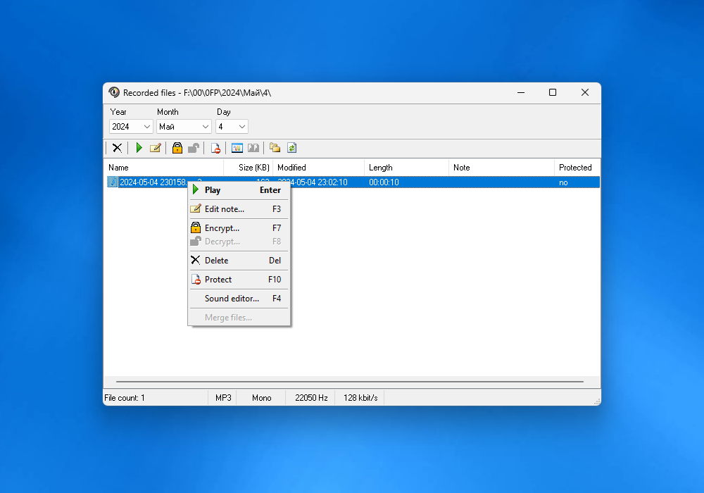The width and height of the screenshot is (704, 493).
Task: Click the MP3 status bar entry
Action: [x=223, y=398]
